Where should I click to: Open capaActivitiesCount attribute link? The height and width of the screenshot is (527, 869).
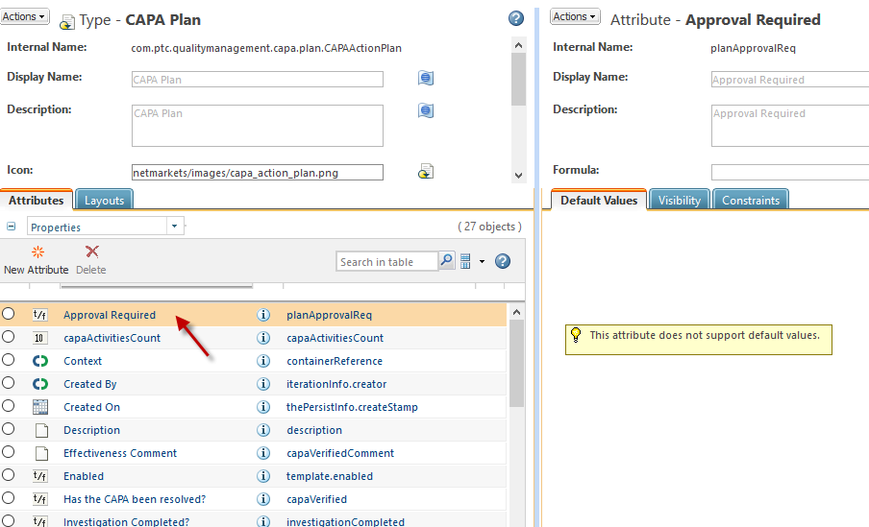(x=112, y=338)
